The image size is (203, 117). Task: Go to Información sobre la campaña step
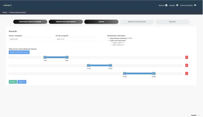30,22
